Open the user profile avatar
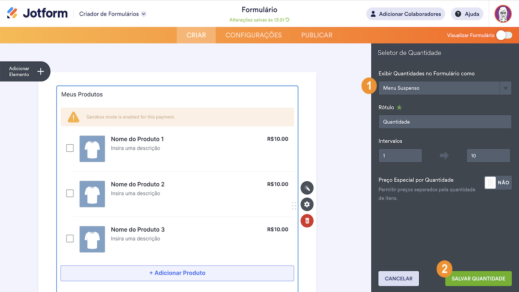The width and height of the screenshot is (519, 292). pyautogui.click(x=503, y=14)
